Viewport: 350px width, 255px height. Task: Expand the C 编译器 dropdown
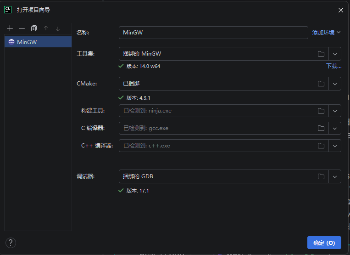tap(334, 128)
